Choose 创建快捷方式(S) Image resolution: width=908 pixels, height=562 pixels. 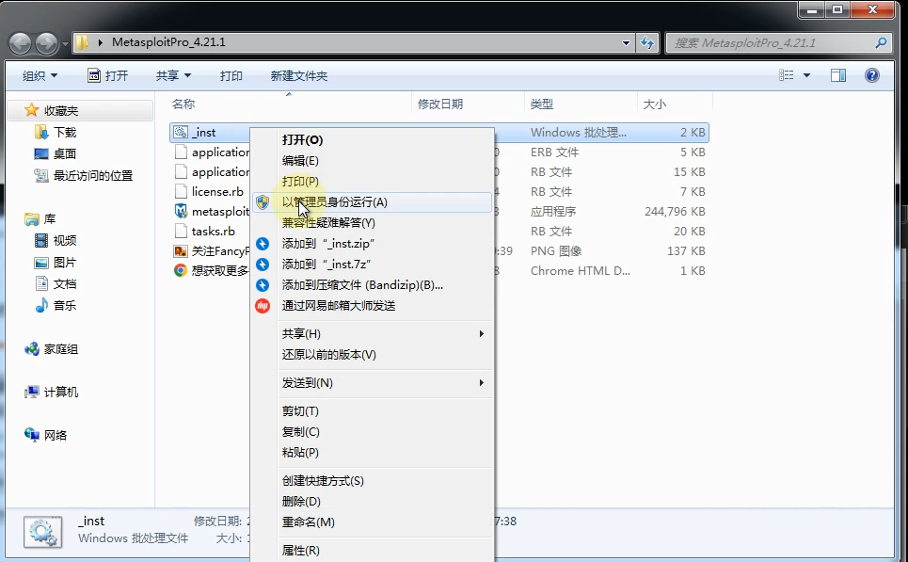(373, 481)
